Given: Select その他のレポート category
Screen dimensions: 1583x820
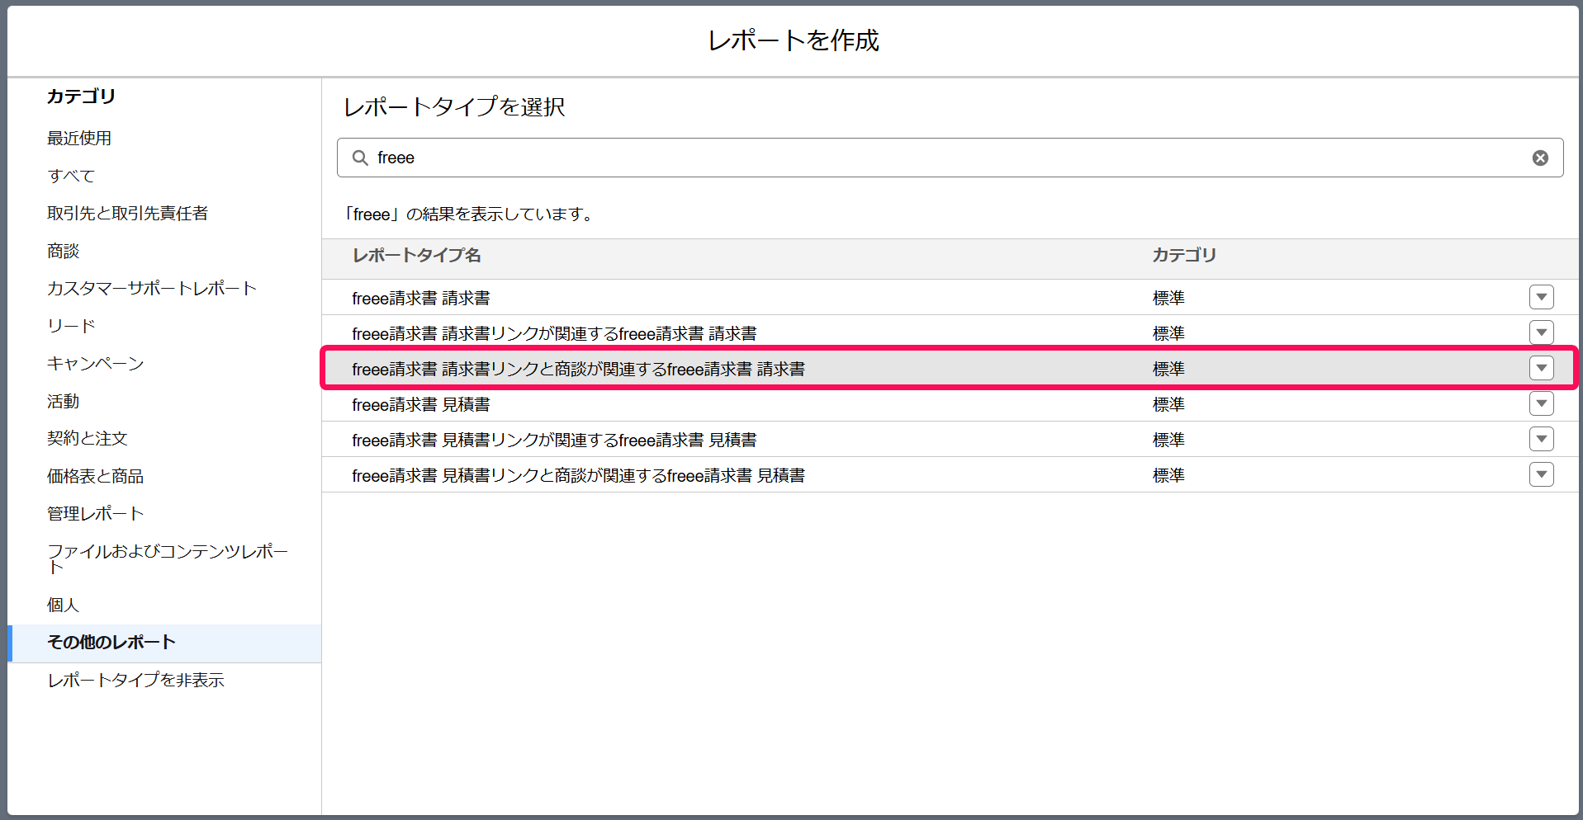Looking at the screenshot, I should 164,643.
